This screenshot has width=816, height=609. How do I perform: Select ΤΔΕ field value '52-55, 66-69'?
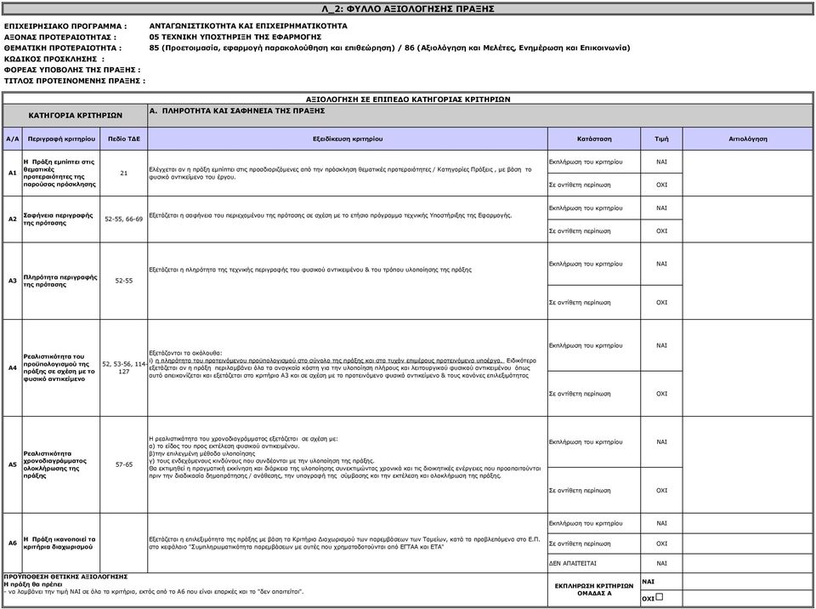coord(124,219)
